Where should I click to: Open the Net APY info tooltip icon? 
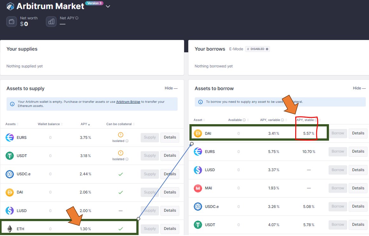[x=77, y=18]
